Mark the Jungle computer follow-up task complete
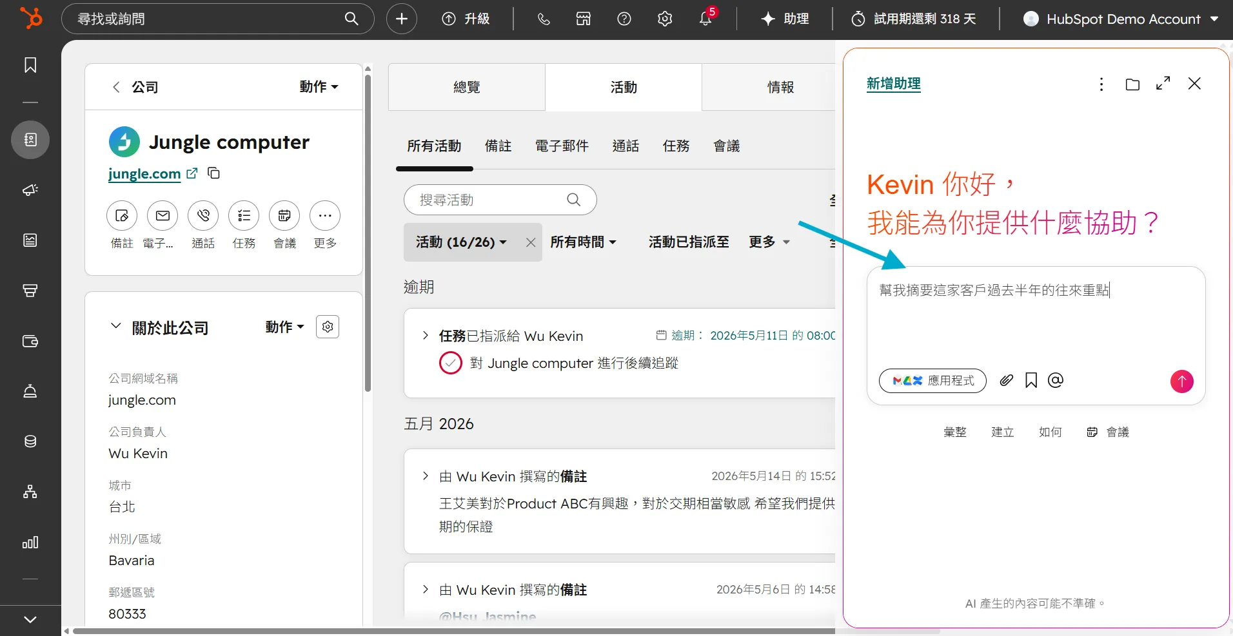 point(450,363)
